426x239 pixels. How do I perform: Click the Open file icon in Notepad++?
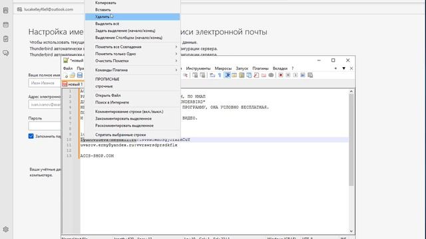(x=73, y=75)
